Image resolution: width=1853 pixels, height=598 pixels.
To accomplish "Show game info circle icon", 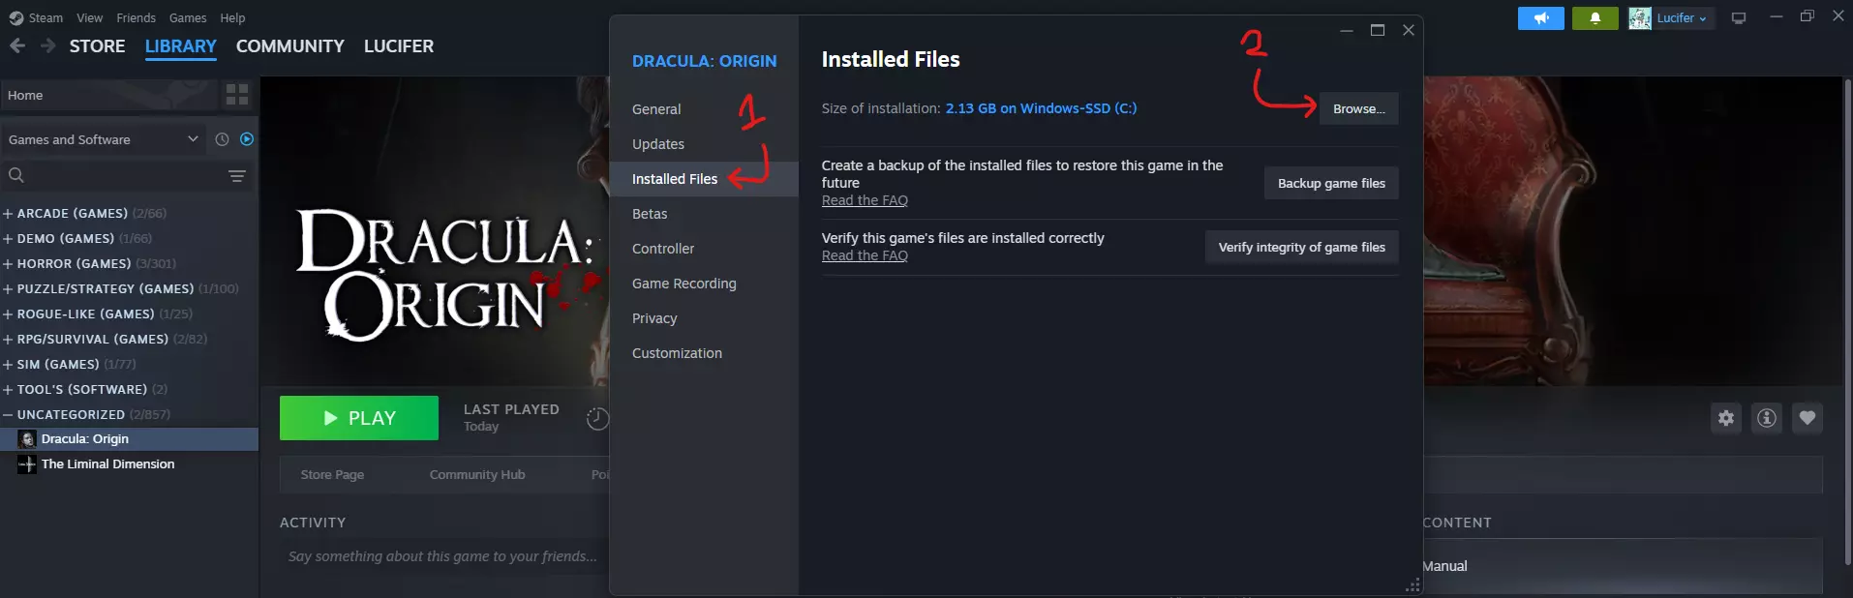I will point(1767,418).
